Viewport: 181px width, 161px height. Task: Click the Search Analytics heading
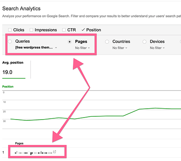coord(21,8)
